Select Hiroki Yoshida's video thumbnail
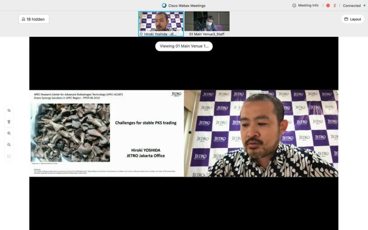The width and height of the screenshot is (368, 230). [x=161, y=24]
